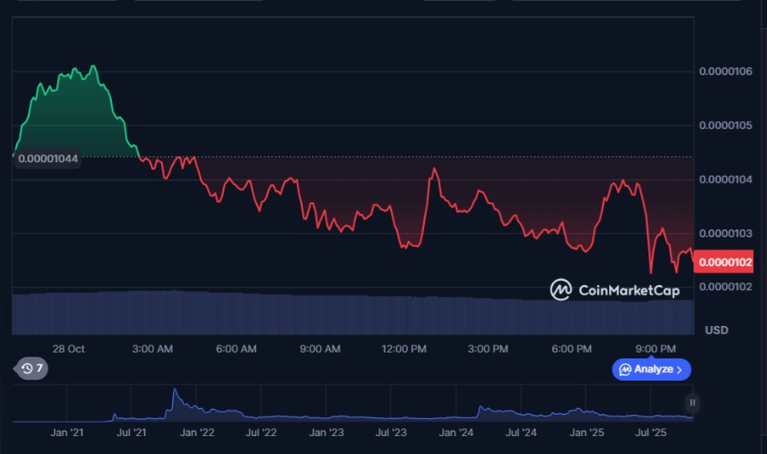This screenshot has height=454, width=767.
Task: Click the 3:00 PM time axis label
Action: [488, 349]
